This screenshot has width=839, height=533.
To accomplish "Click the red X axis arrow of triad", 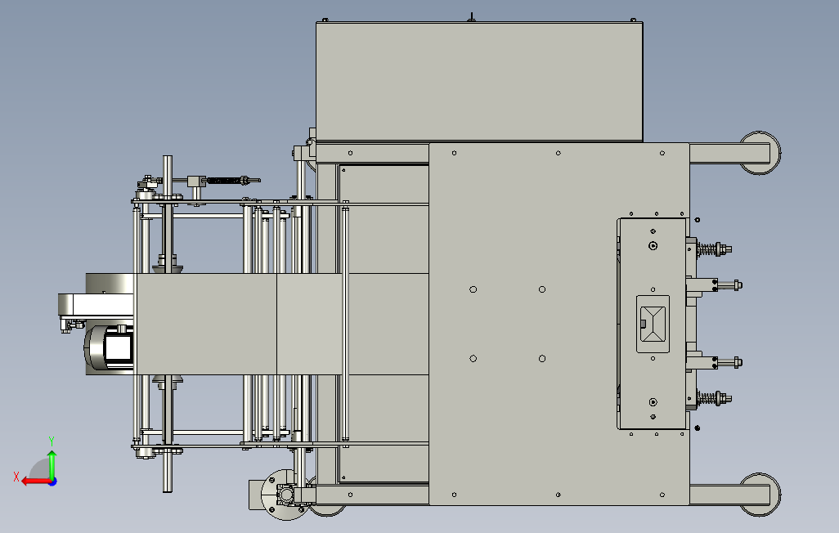I will click(x=35, y=481).
